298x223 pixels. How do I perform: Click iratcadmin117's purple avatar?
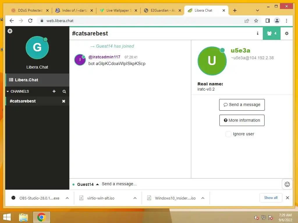coord(80,60)
